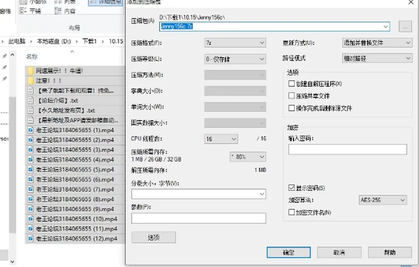Click the video icon of 老王论坛3184065655 (1).mp4

point(31,130)
